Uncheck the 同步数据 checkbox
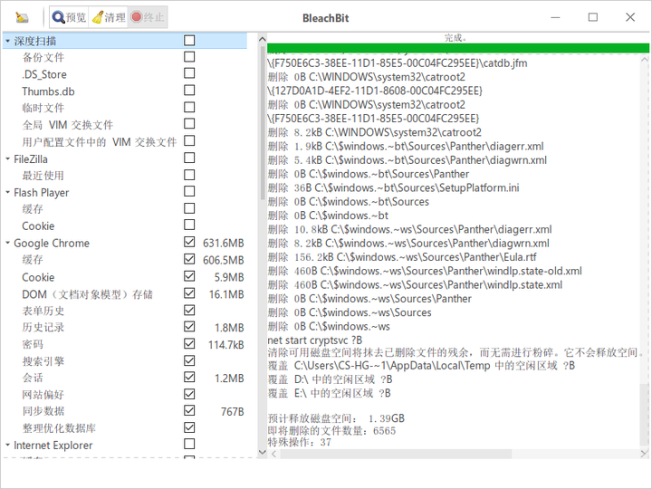652x489 pixels. click(189, 410)
